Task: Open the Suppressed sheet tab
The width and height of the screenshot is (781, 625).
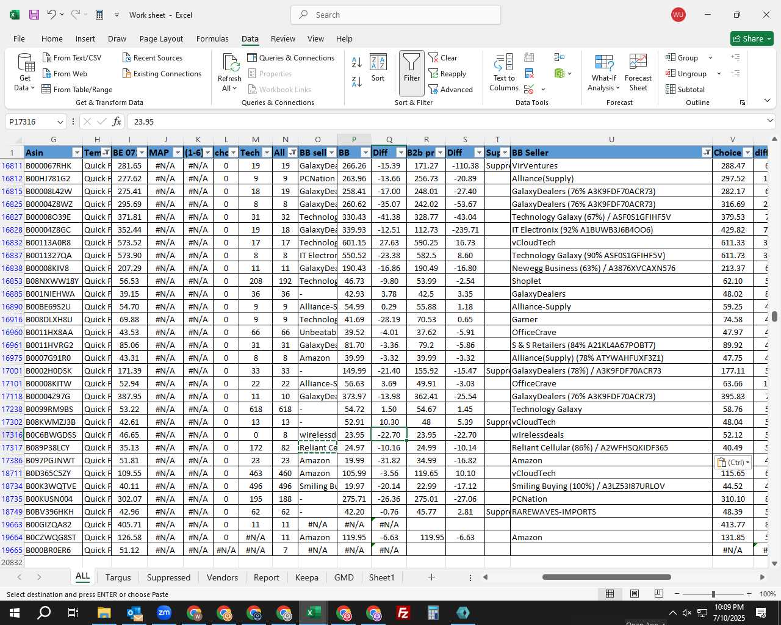Action: [x=168, y=577]
